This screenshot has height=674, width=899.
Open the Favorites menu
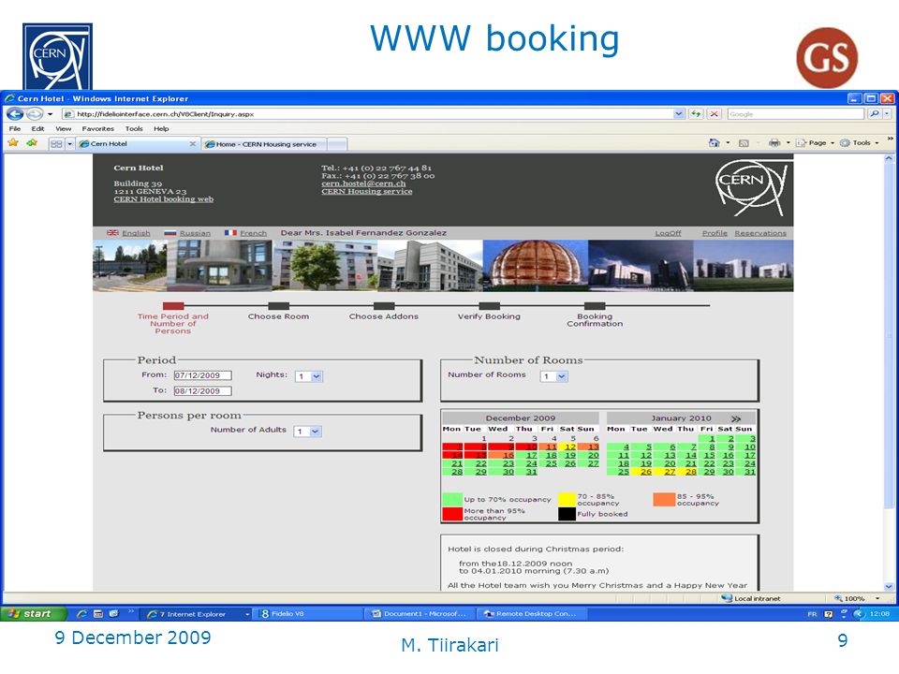[98, 128]
